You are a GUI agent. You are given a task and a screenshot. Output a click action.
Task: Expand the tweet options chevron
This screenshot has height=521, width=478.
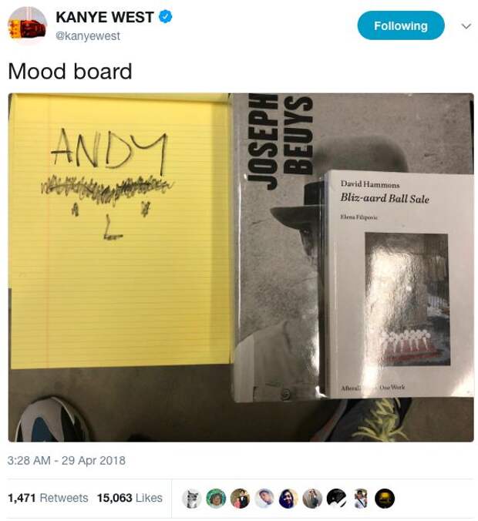(x=466, y=26)
